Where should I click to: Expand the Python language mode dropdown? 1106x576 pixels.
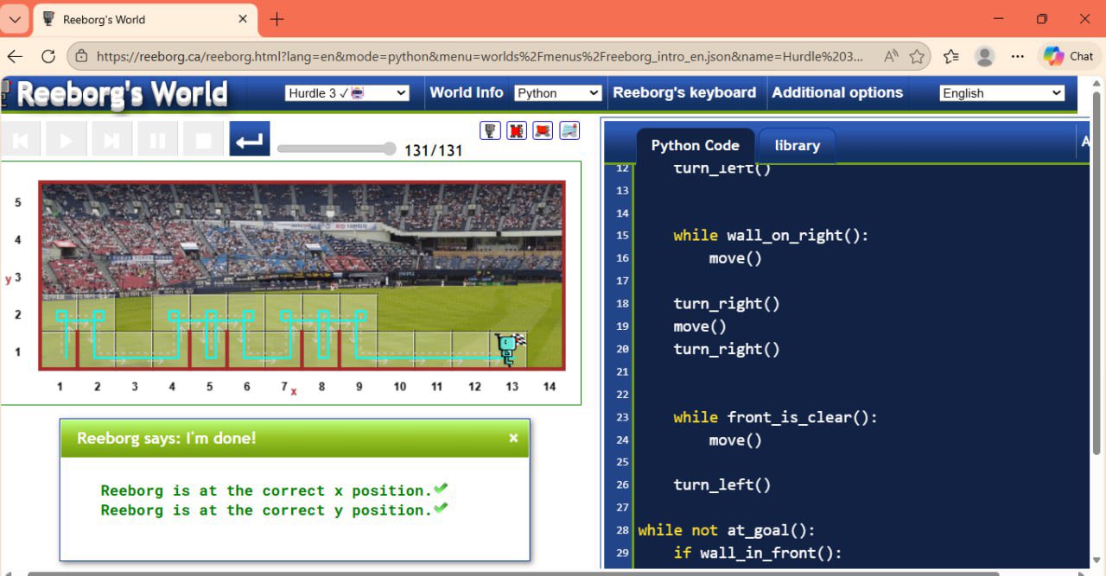point(557,93)
